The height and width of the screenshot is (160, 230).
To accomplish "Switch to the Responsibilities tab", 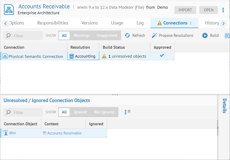I will point(53,23).
